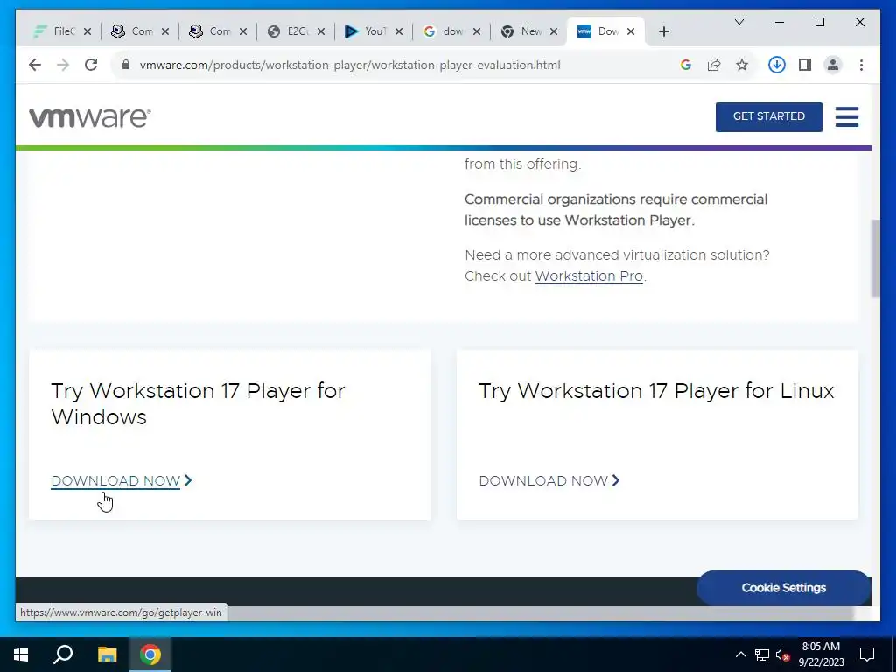Toggle the Chrome side panel
The height and width of the screenshot is (672, 896).
805,65
